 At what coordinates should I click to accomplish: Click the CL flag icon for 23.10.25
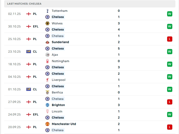click(x=29, y=52)
